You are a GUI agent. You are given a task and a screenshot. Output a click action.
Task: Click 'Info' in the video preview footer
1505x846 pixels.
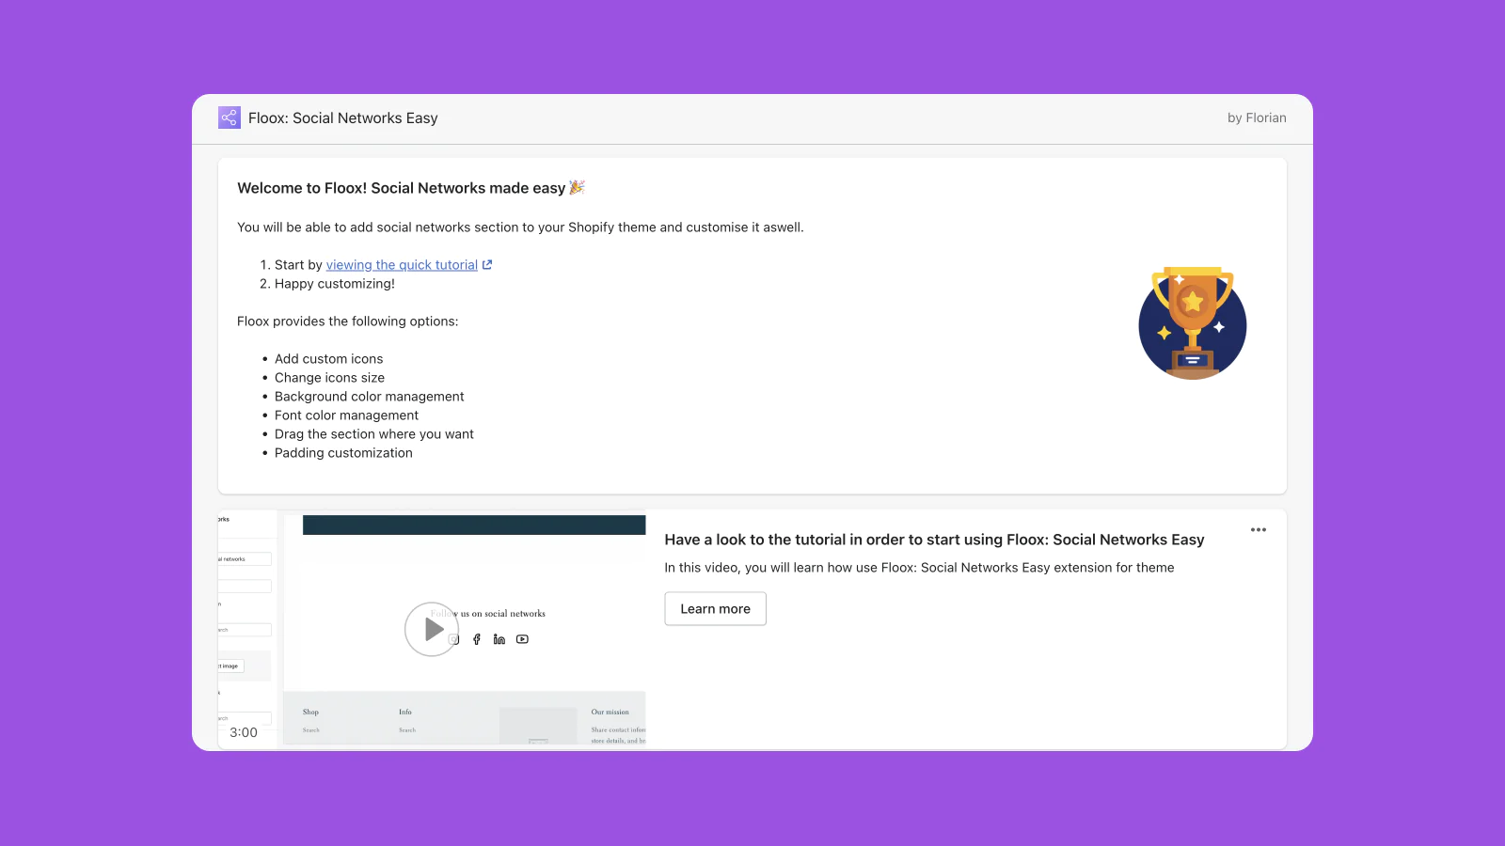tap(405, 713)
